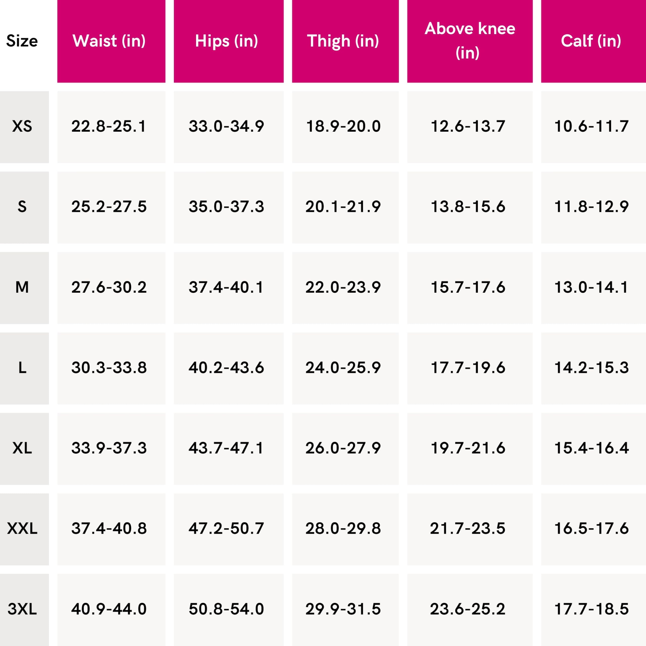Click the L size row label
This screenshot has width=646, height=646.
(24, 368)
